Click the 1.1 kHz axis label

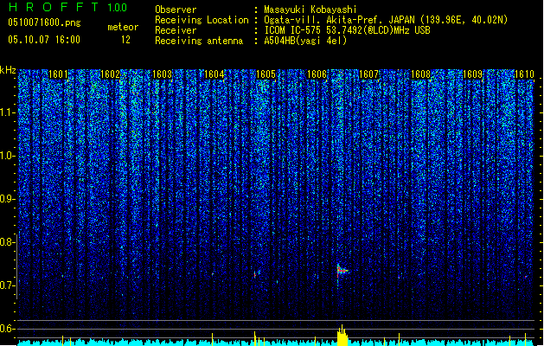(7, 112)
